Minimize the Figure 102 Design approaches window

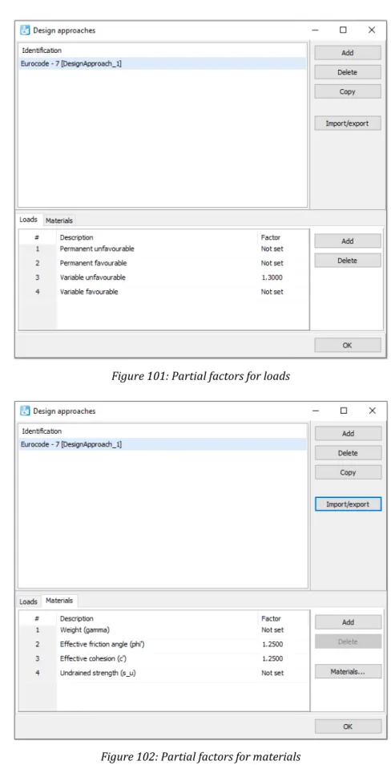click(315, 411)
